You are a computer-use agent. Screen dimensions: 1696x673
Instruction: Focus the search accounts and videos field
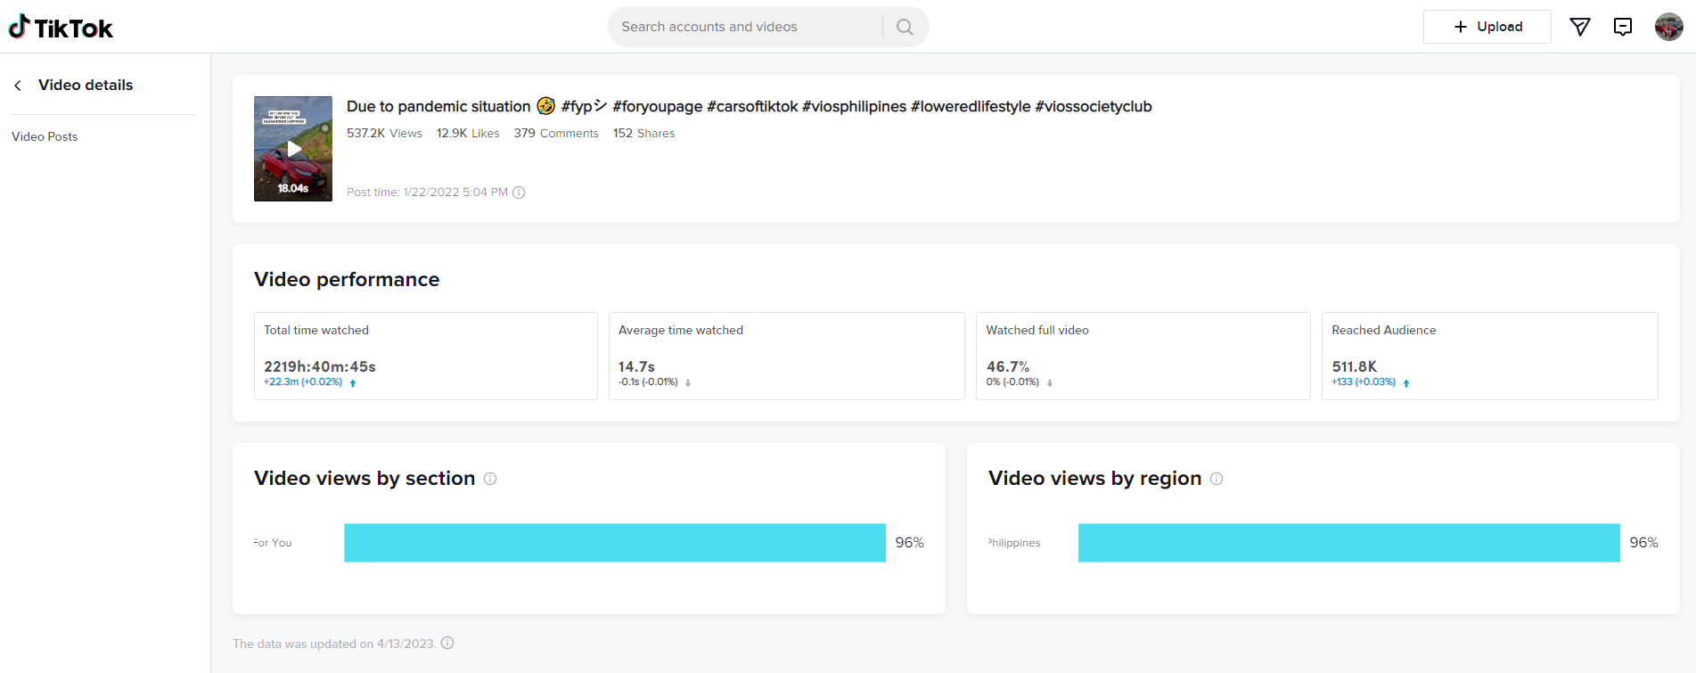[745, 27]
